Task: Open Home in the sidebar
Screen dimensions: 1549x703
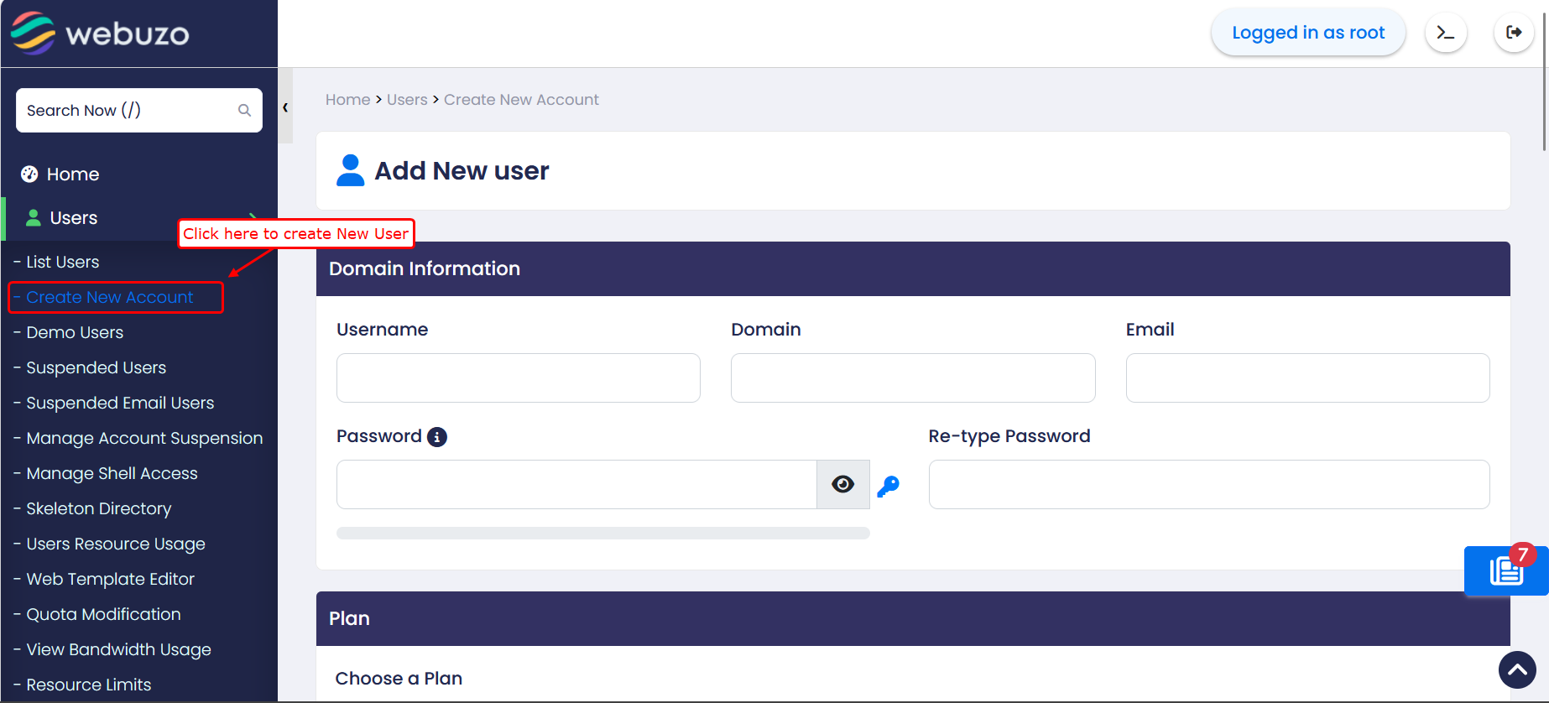Action: click(72, 174)
